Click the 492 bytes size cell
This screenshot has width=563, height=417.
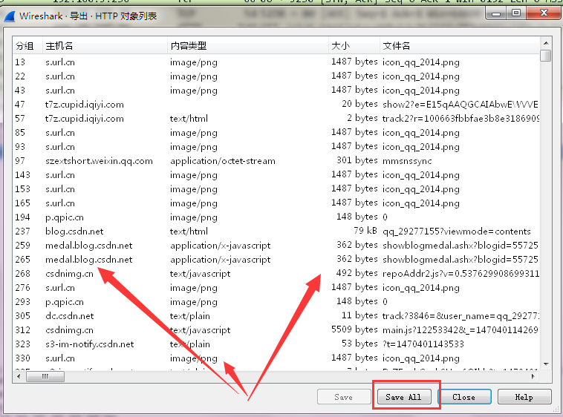(357, 273)
